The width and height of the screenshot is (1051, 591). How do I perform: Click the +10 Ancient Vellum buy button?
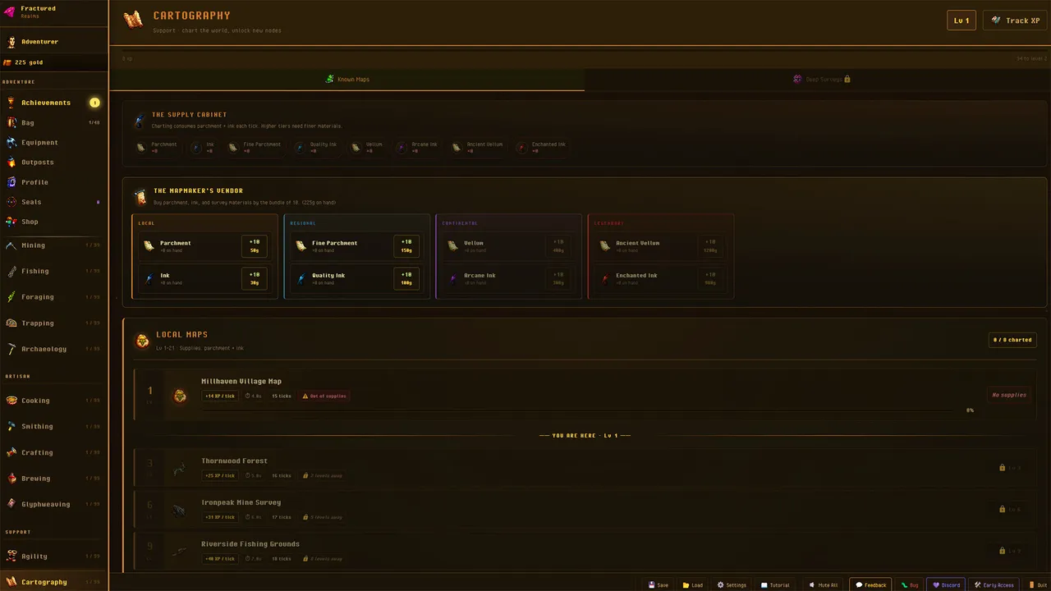[710, 246]
